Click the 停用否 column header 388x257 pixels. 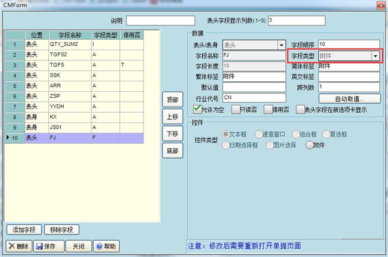[x=132, y=35]
